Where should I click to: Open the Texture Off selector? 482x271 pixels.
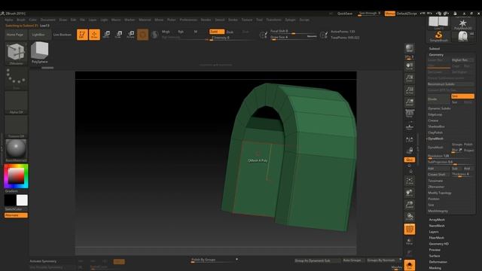click(x=16, y=126)
